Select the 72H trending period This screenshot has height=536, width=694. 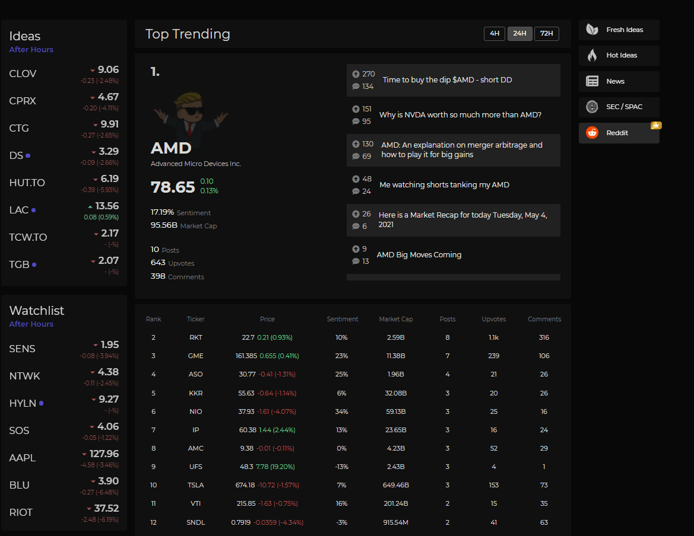pos(546,34)
